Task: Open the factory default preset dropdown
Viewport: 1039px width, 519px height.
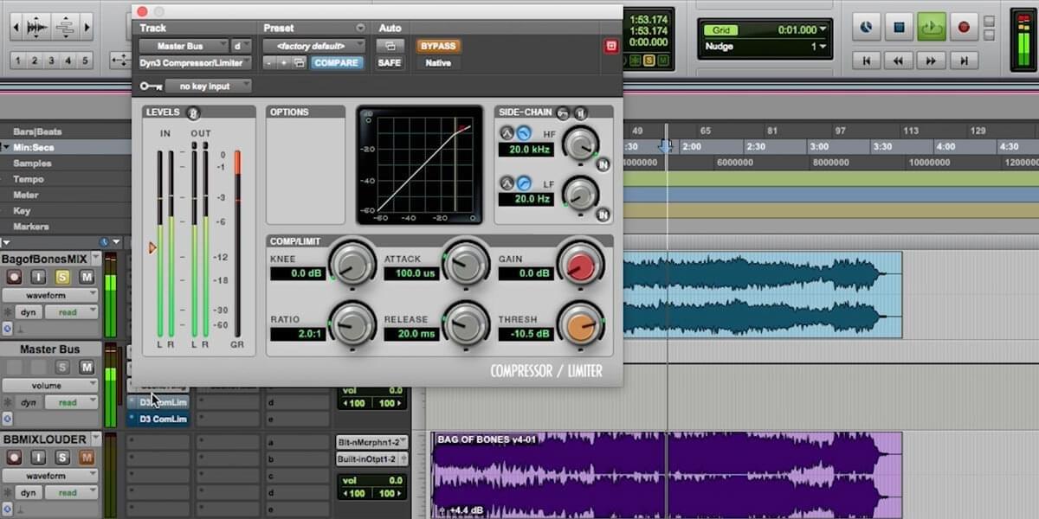Action: tap(313, 45)
